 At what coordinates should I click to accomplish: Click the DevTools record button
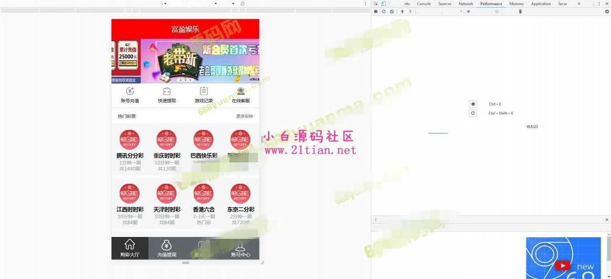[x=376, y=11]
